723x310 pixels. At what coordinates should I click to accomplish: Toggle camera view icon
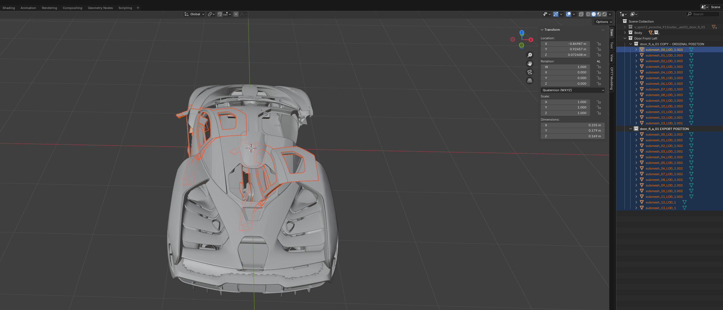(x=530, y=72)
